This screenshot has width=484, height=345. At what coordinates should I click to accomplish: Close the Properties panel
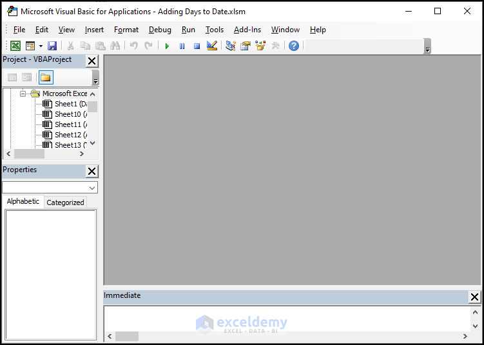(92, 172)
